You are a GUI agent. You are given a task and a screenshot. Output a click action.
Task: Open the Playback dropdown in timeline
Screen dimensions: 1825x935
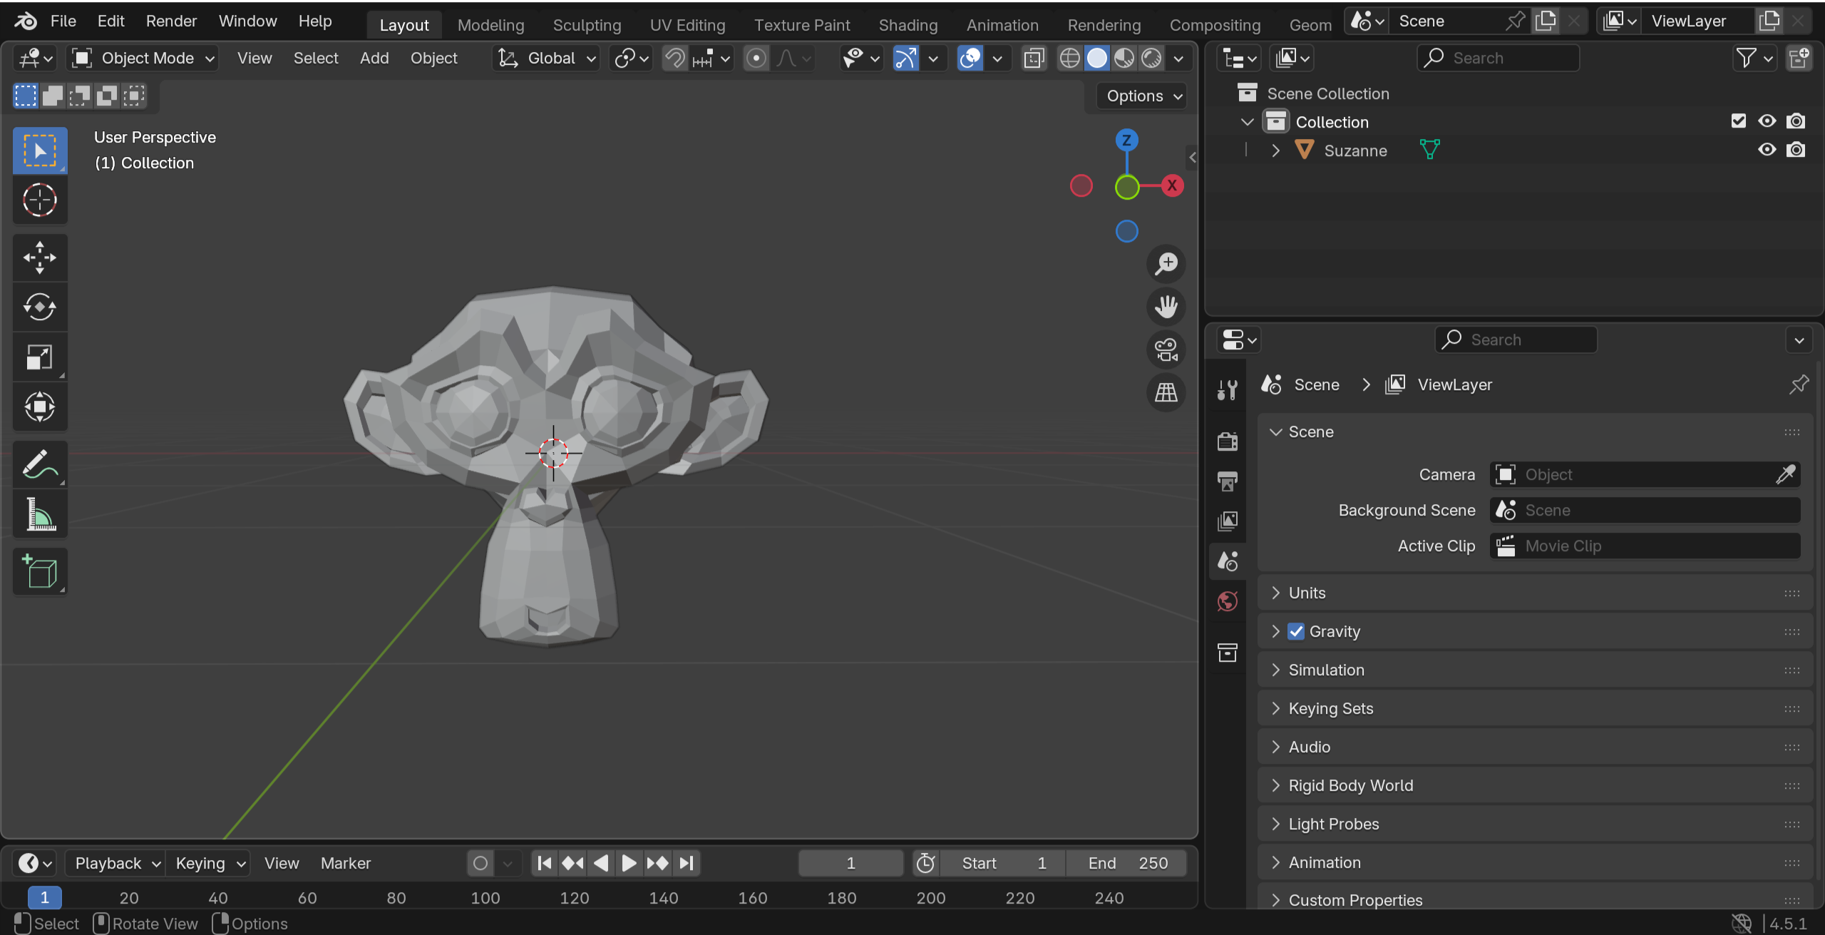click(115, 864)
